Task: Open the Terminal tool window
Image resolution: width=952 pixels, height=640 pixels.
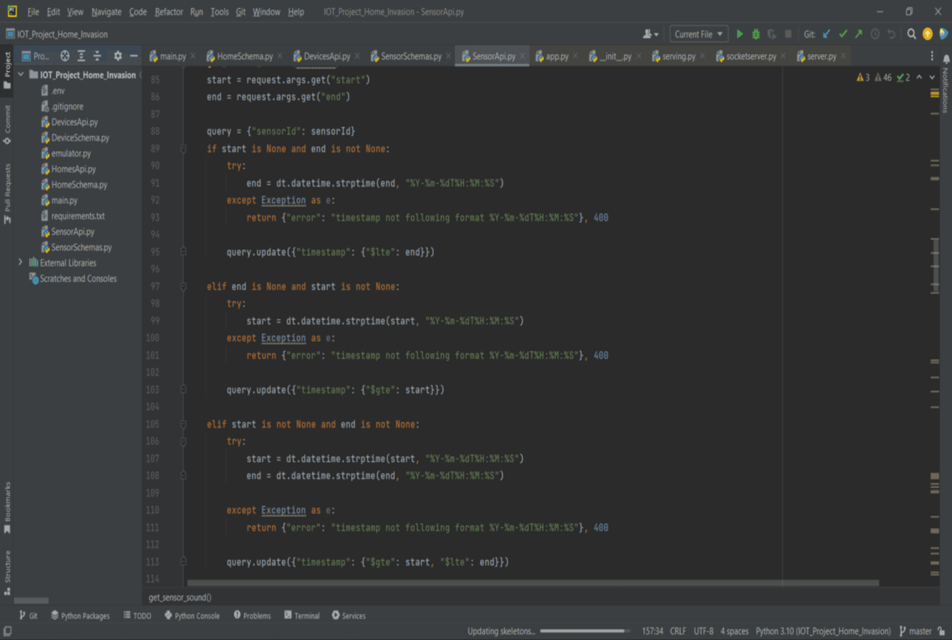Action: tap(302, 616)
